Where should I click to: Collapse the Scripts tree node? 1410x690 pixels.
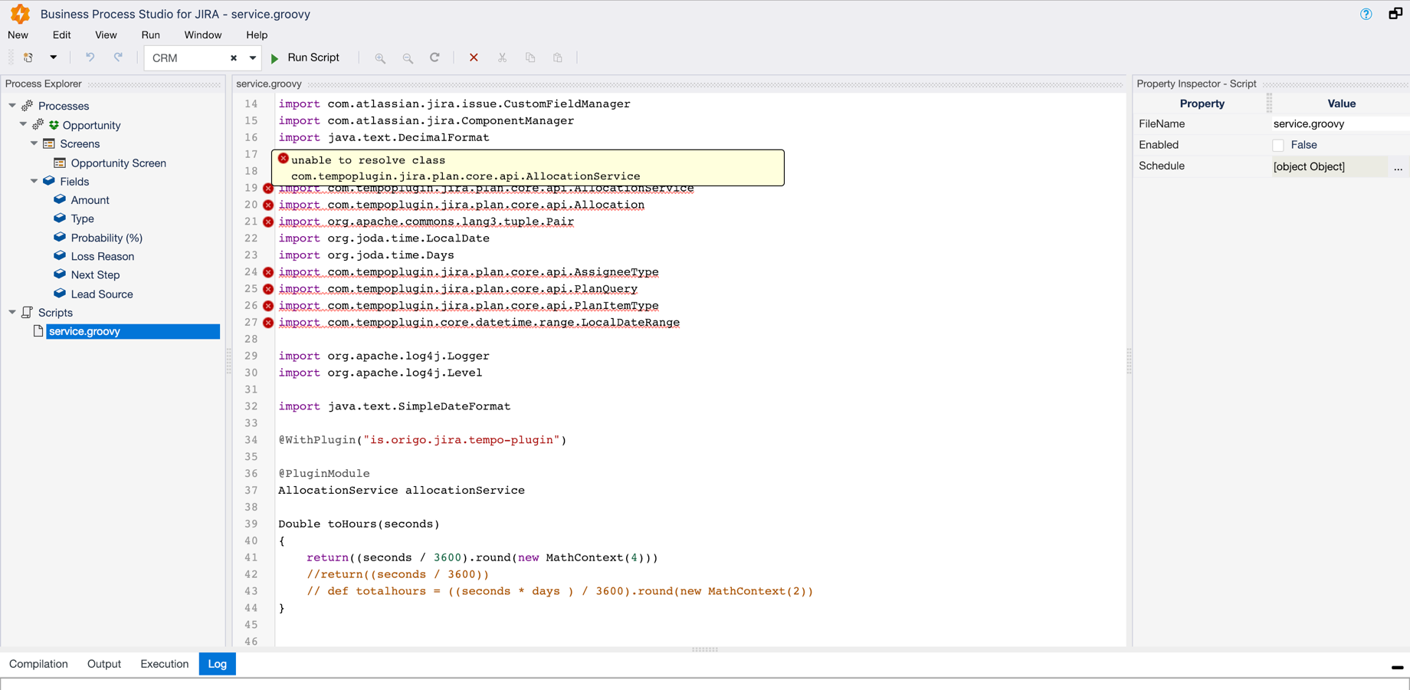click(x=12, y=312)
